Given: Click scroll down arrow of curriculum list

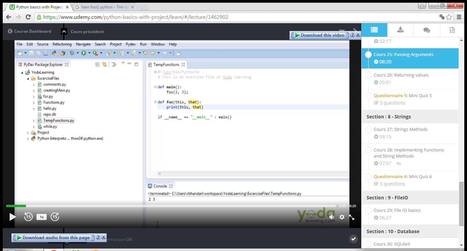Looking at the screenshot, I should (461, 245).
